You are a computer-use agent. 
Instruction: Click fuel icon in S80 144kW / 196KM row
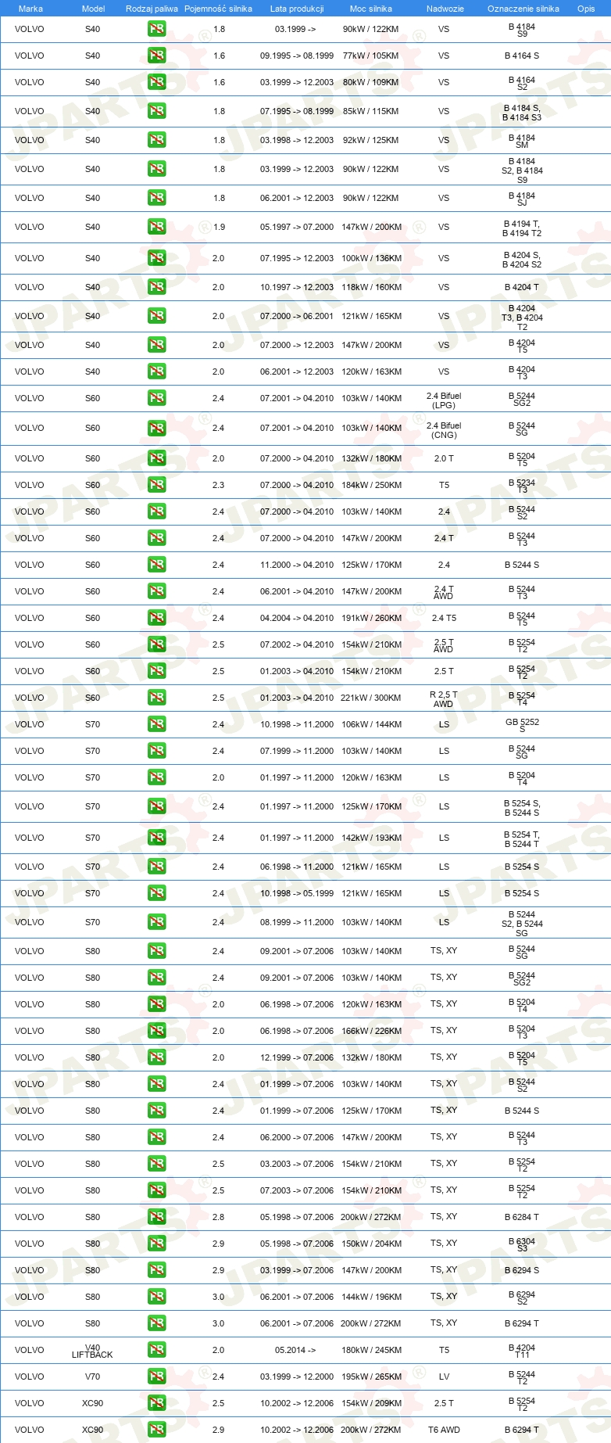[156, 1297]
